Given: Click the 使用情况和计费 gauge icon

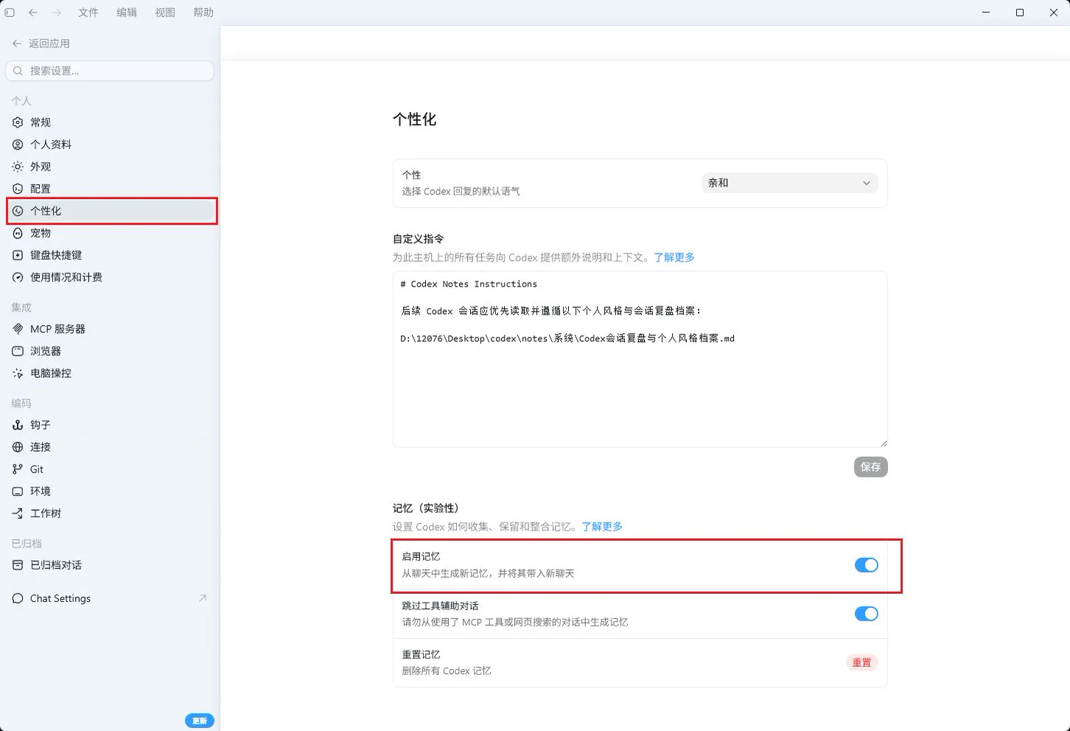Looking at the screenshot, I should (18, 277).
